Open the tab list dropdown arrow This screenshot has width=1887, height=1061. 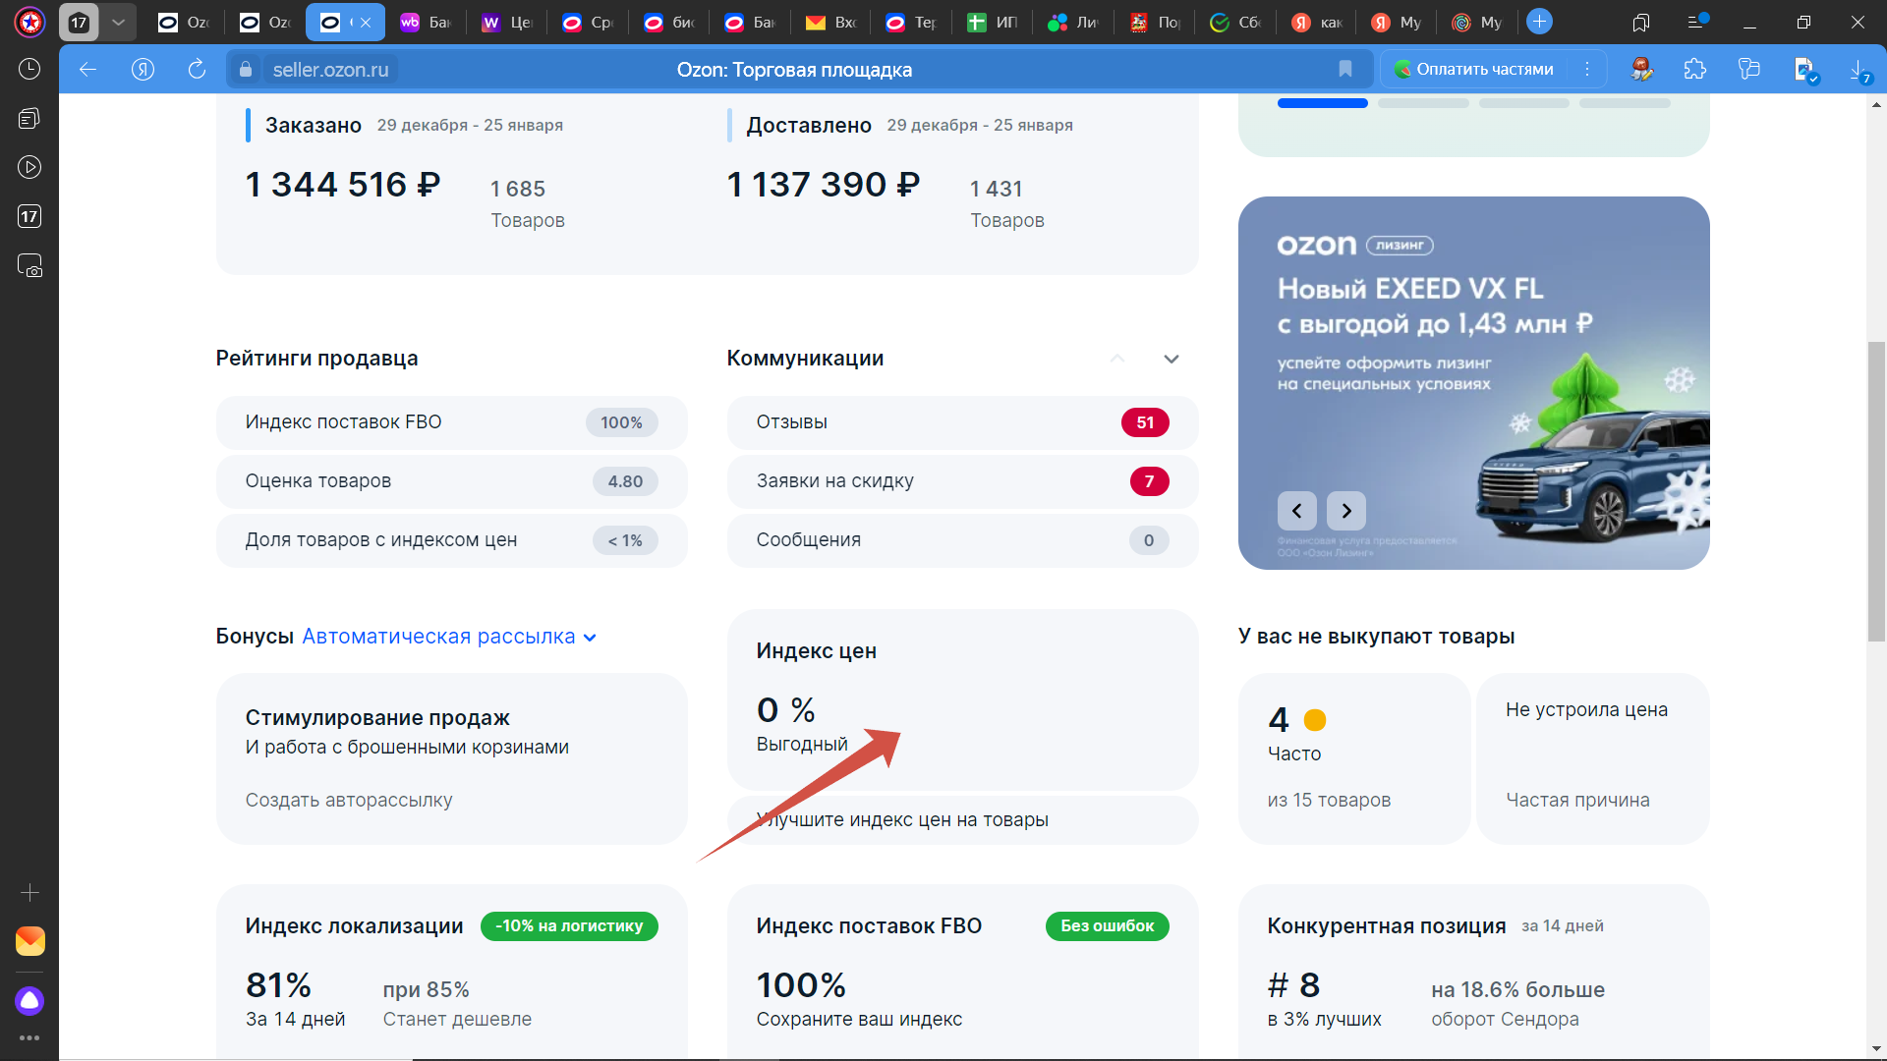click(118, 22)
